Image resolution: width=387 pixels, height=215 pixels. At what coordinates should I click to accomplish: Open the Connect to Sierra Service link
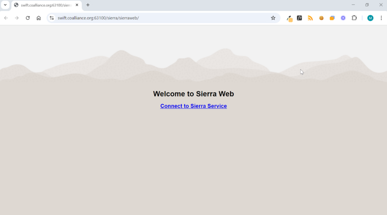(193, 106)
